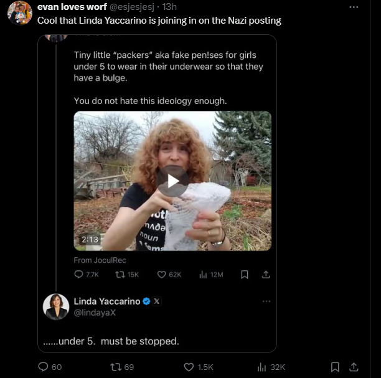The width and height of the screenshot is (381, 378).
Task: Bookmark evan loves worf's post
Action: (335, 367)
